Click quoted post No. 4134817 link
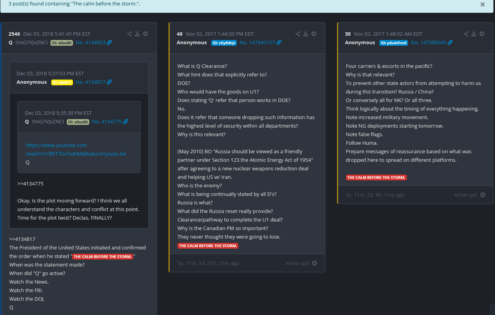The width and height of the screenshot is (495, 315). tap(94, 82)
